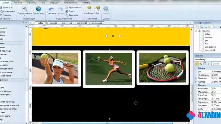Click the Публикация globe icon
The height and width of the screenshot is (124, 221).
(38, 9)
